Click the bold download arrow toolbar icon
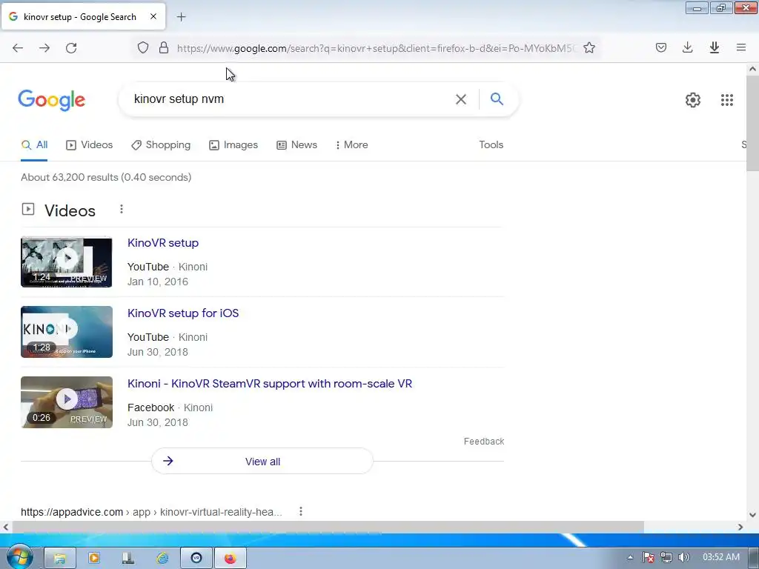This screenshot has width=759, height=569. click(714, 47)
